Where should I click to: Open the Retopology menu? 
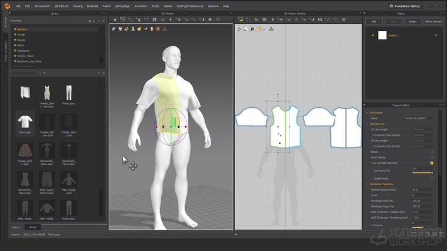pos(123,6)
